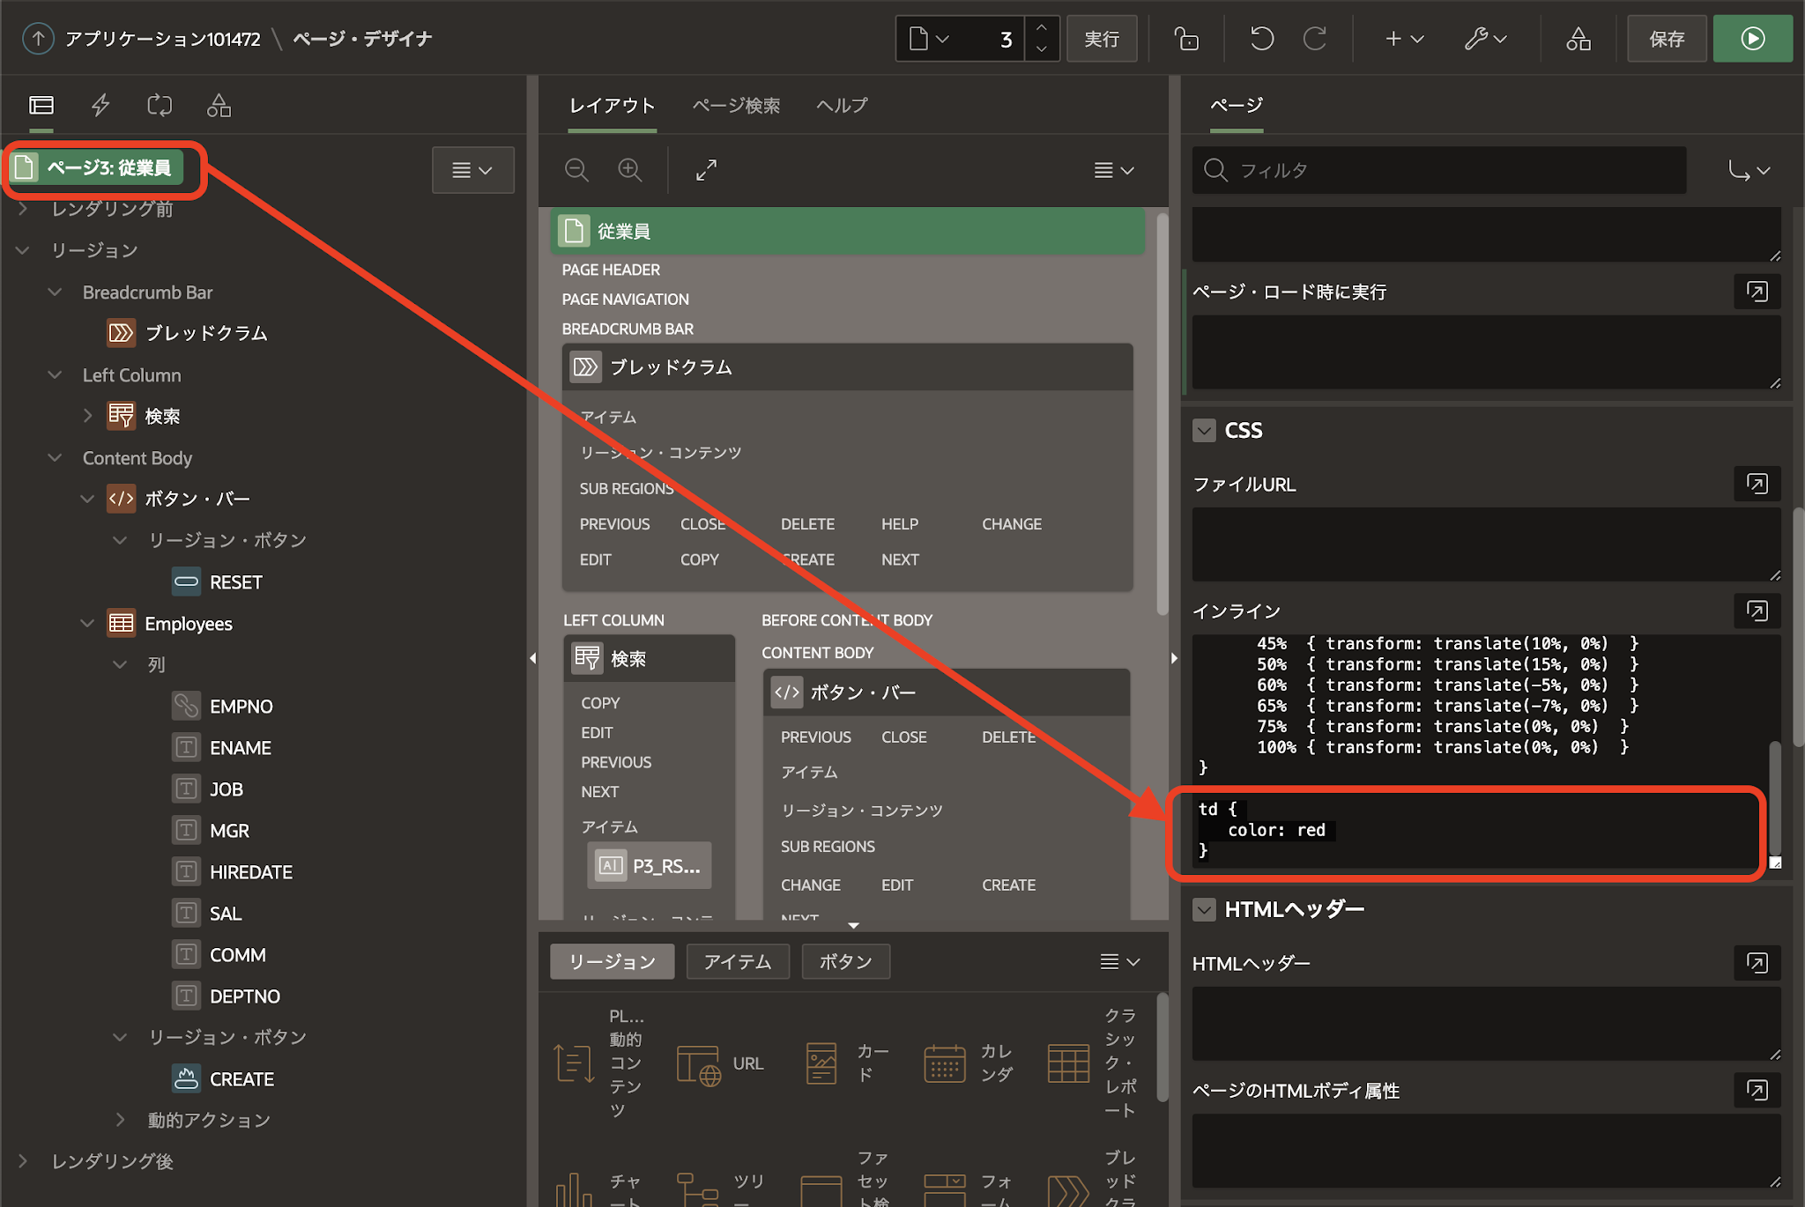Run the page with green play button
Viewport: 1805px width, 1207px height.
tap(1752, 39)
